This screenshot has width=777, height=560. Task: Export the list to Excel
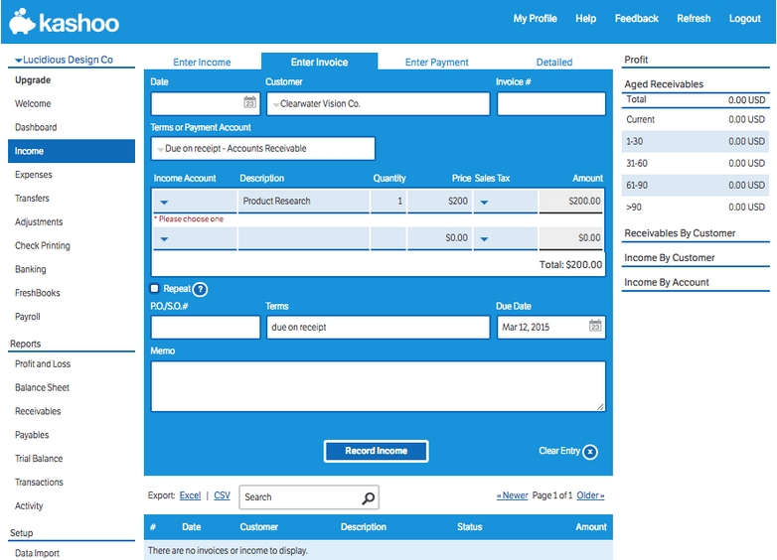(191, 495)
